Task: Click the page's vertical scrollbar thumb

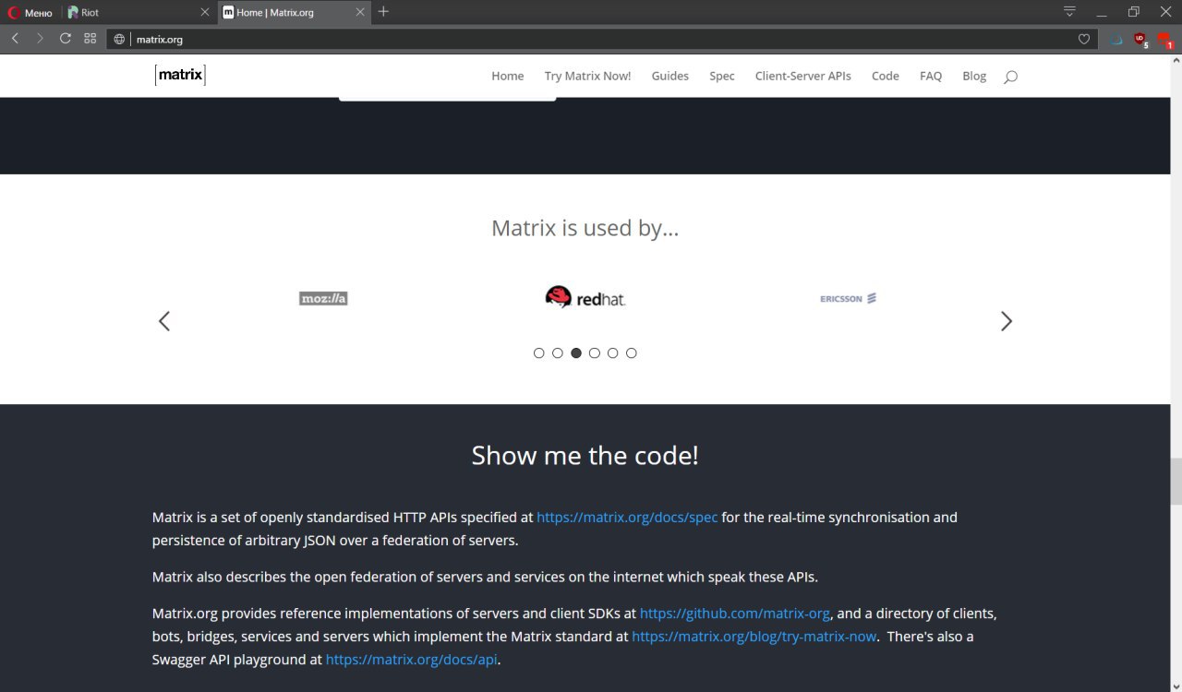Action: [1176, 480]
